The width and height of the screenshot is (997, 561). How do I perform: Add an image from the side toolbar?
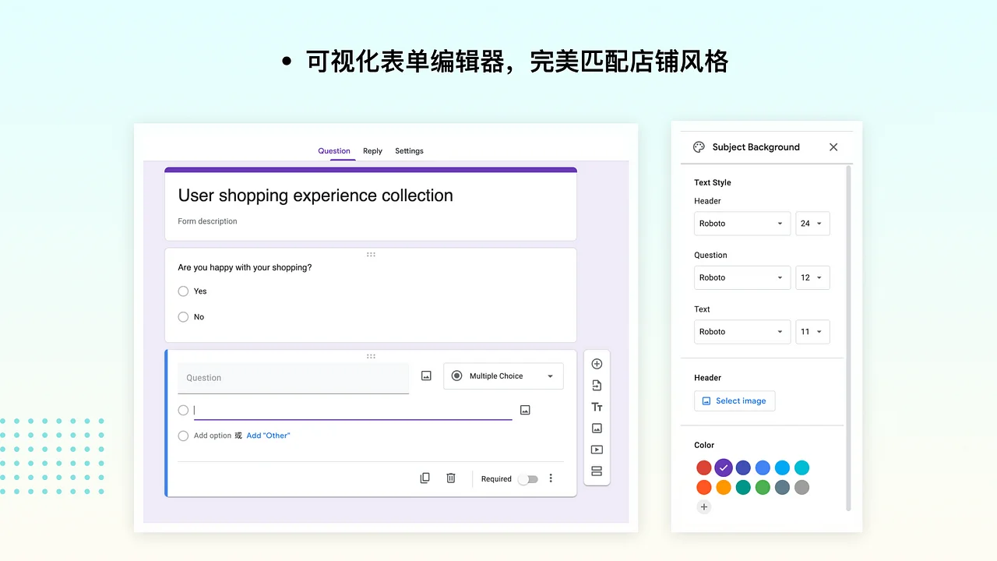coord(597,428)
